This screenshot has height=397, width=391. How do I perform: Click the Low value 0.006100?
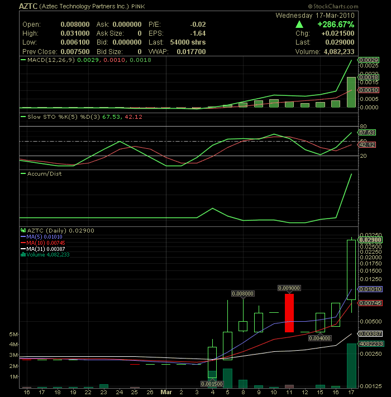[75, 42]
